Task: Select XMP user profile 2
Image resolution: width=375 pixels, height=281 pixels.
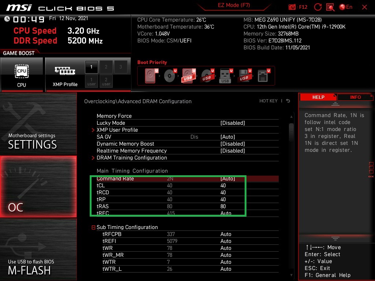Action: tap(106, 81)
